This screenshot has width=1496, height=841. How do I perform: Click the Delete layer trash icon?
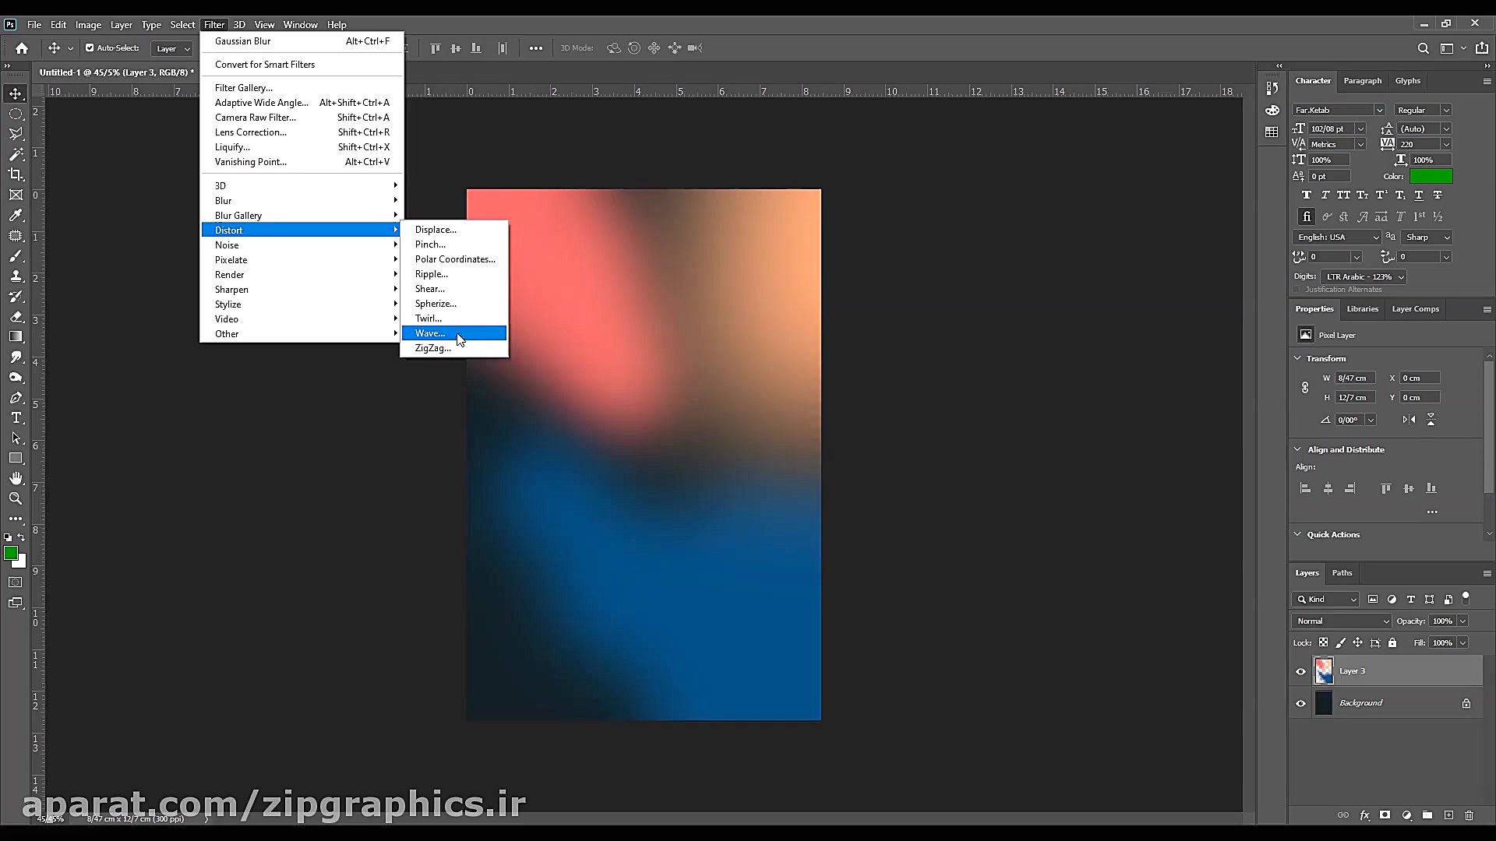pyautogui.click(x=1469, y=815)
